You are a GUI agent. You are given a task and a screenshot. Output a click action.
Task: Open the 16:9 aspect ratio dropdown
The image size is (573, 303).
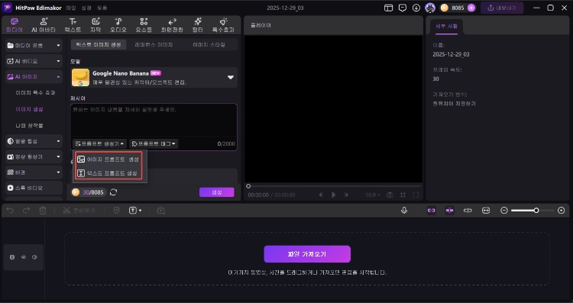(x=372, y=195)
